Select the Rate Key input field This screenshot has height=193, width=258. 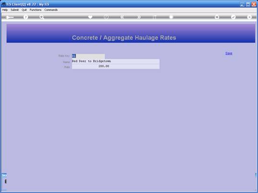tap(88, 56)
